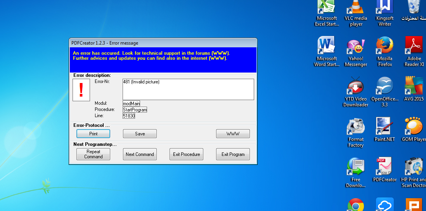Click the 'Error description:' heading
Image resolution: width=426 pixels, height=211 pixels.
pos(92,75)
